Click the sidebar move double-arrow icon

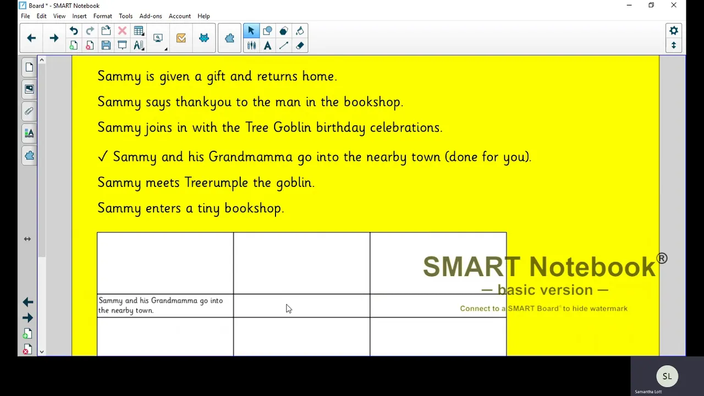(x=28, y=239)
